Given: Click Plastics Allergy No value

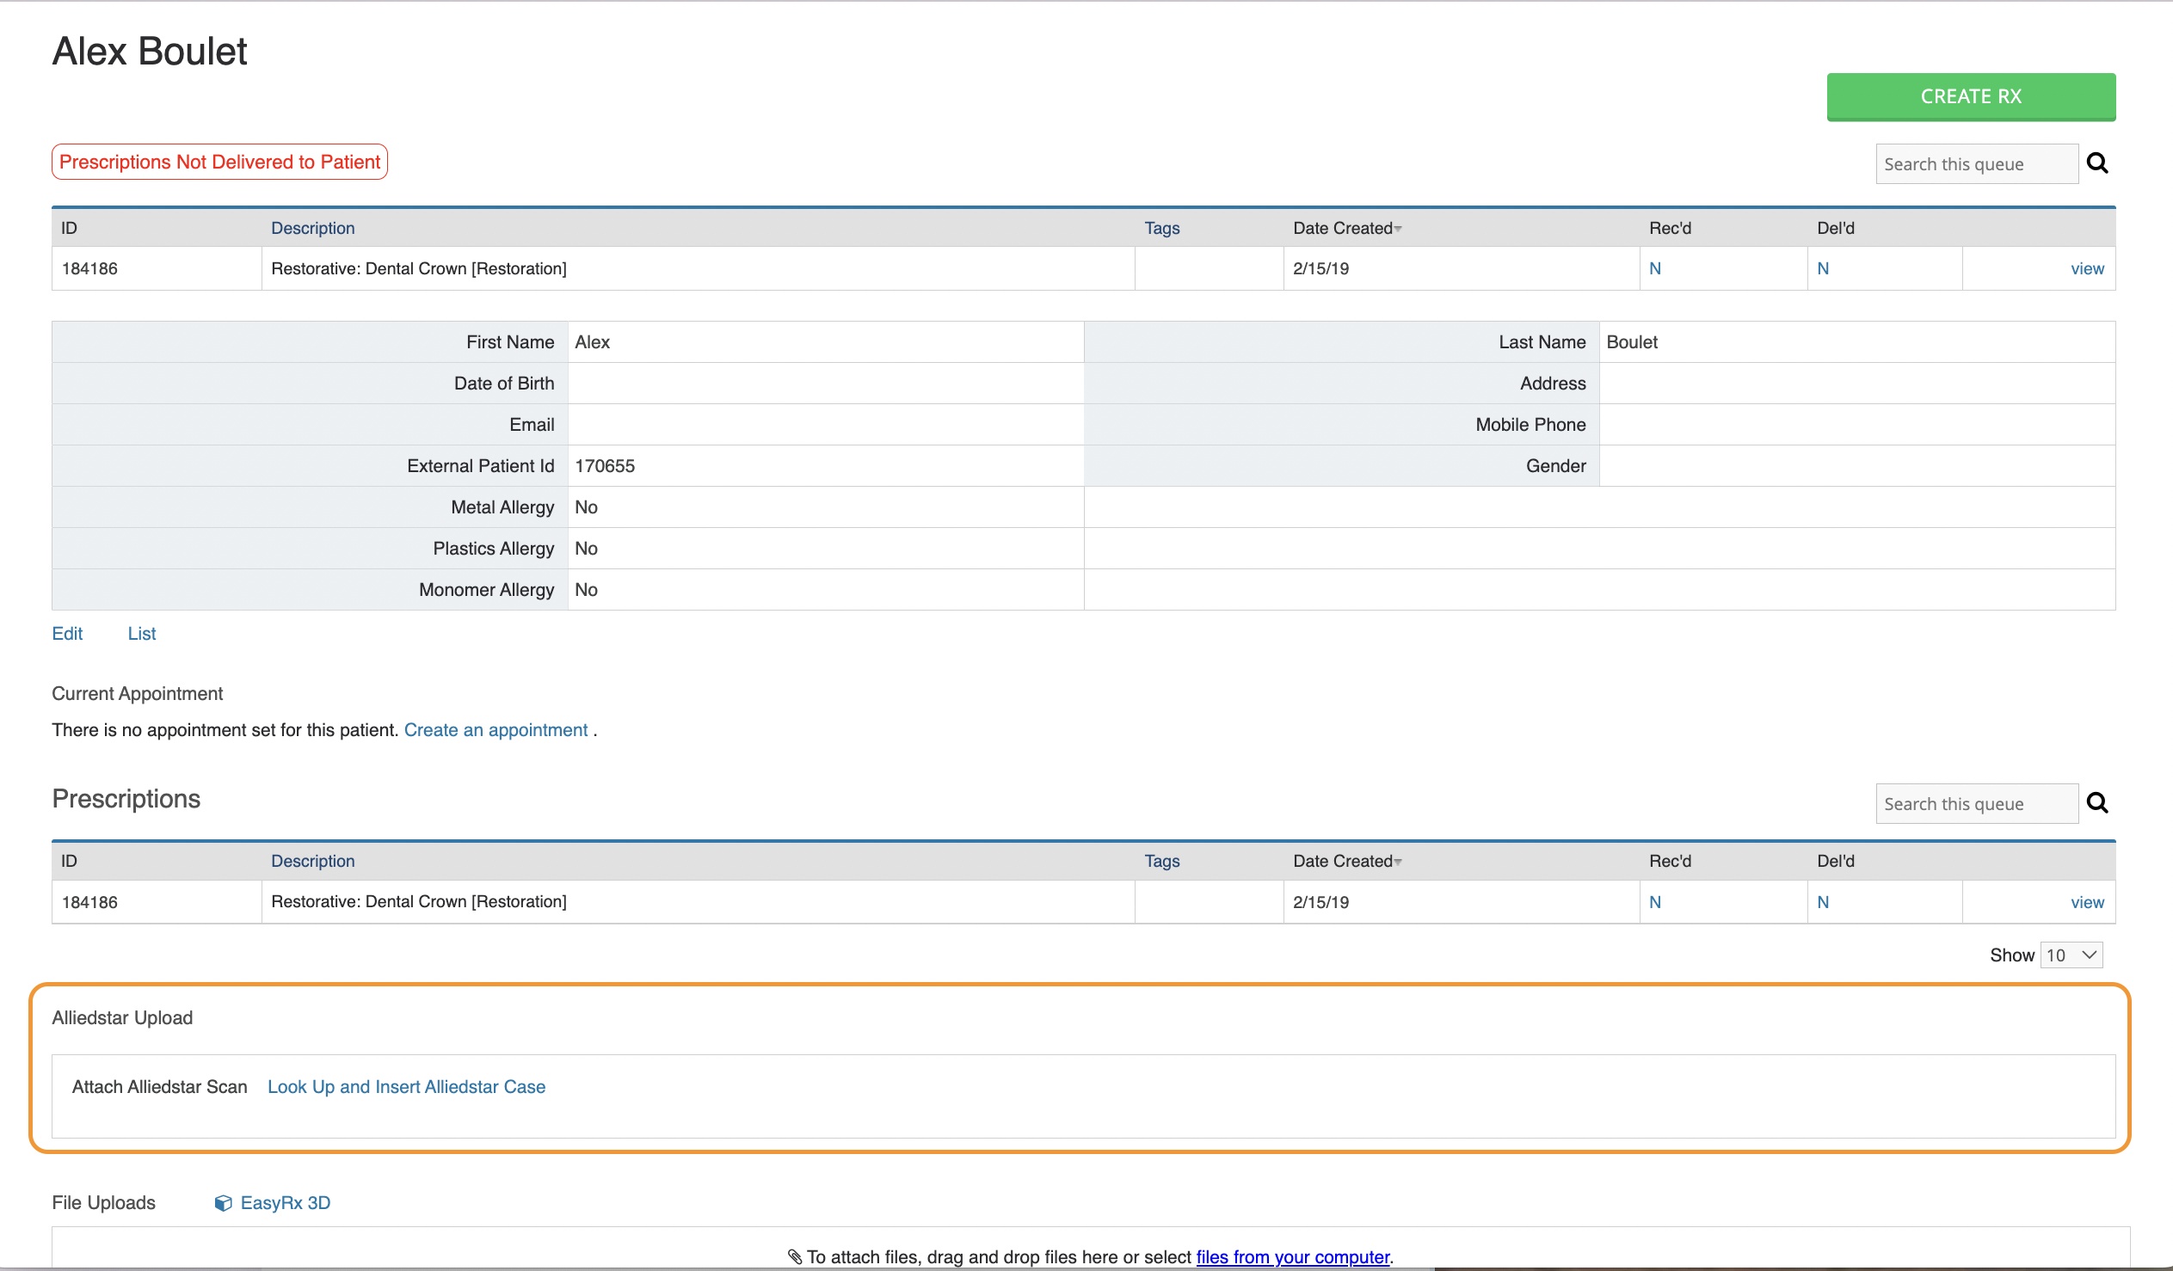Looking at the screenshot, I should click(x=586, y=549).
